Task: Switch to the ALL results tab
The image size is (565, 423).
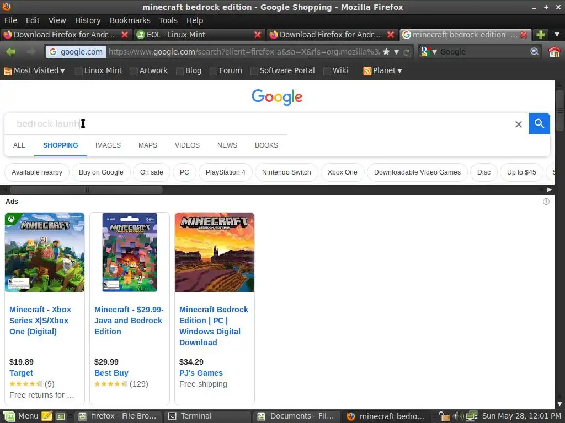Action: pyautogui.click(x=19, y=145)
